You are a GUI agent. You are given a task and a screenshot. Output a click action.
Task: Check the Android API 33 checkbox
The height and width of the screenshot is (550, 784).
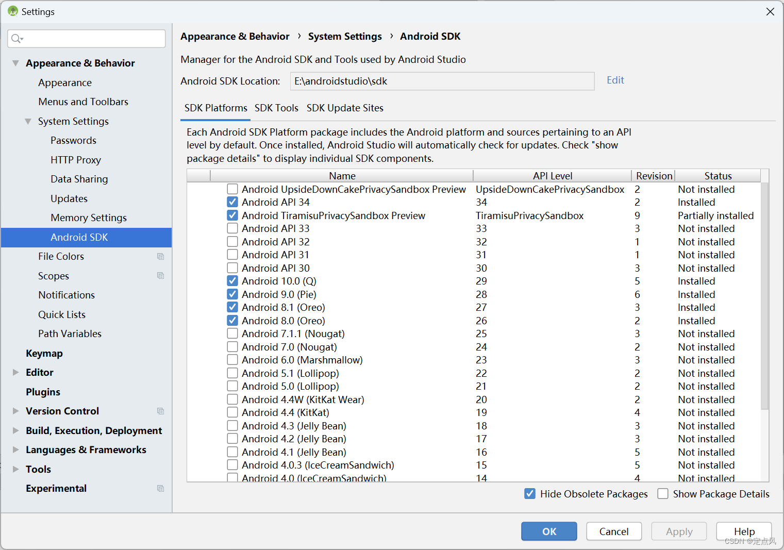click(x=232, y=228)
